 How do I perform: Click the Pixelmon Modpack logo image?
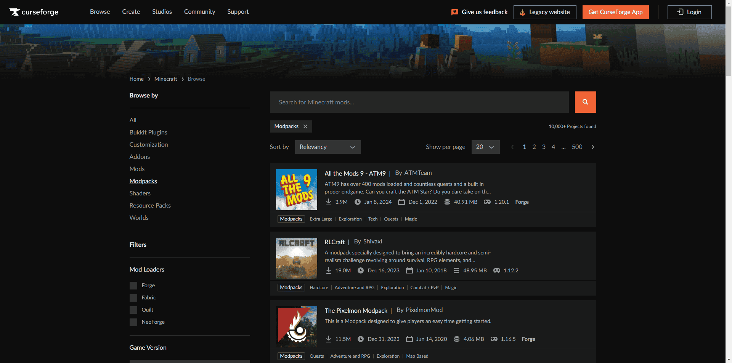coord(296,327)
